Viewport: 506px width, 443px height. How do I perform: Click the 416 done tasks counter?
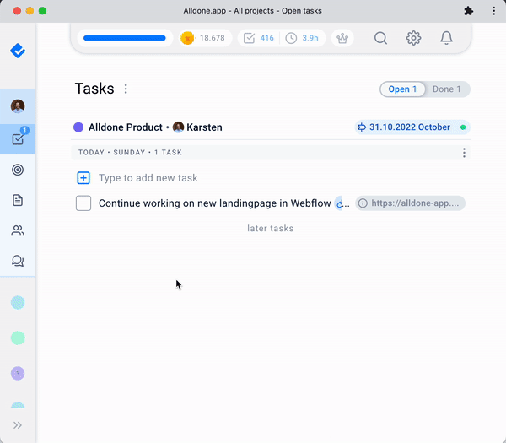[259, 38]
